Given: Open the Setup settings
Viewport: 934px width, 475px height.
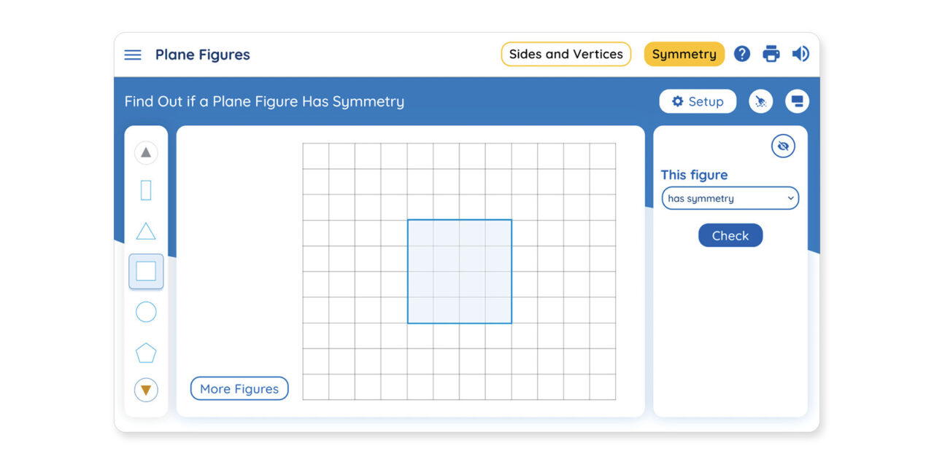Looking at the screenshot, I should click(697, 101).
